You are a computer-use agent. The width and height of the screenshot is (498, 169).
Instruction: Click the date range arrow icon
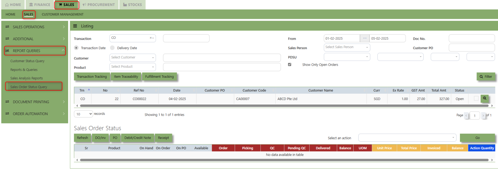coord(365,39)
